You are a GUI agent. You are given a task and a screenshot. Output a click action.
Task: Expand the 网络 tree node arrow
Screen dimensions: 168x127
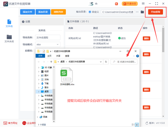37,117
